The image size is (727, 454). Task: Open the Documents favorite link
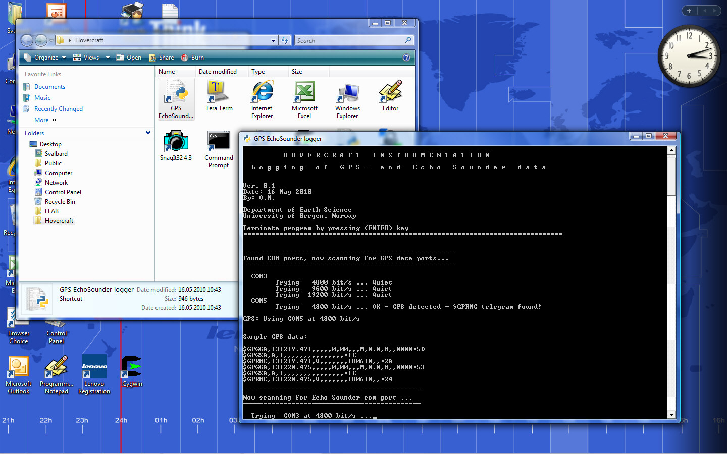coord(49,87)
